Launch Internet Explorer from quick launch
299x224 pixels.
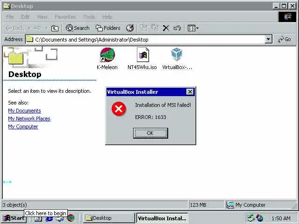point(49,218)
